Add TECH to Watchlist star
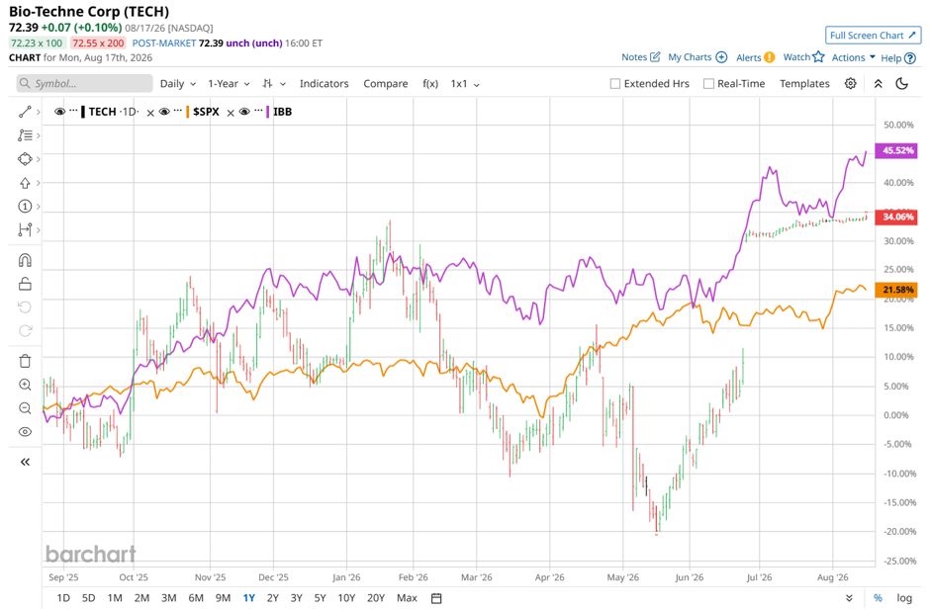 pyautogui.click(x=803, y=57)
